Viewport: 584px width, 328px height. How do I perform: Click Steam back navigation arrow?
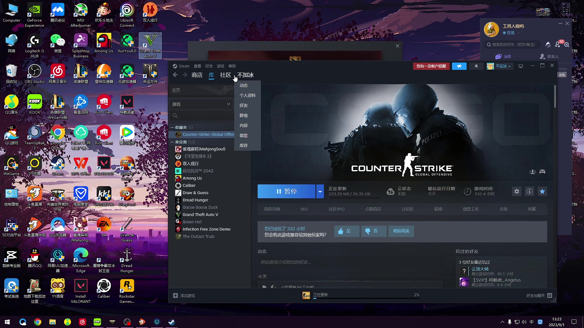(x=175, y=75)
